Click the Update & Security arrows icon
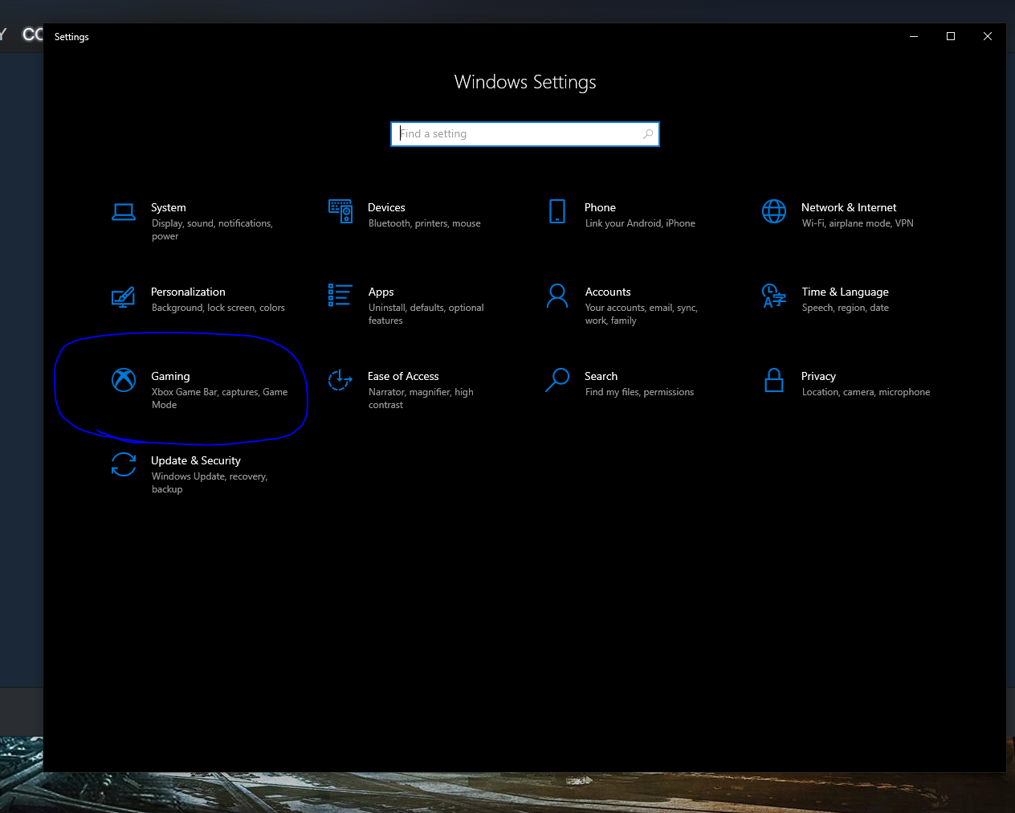Viewport: 1015px width, 813px height. [124, 464]
